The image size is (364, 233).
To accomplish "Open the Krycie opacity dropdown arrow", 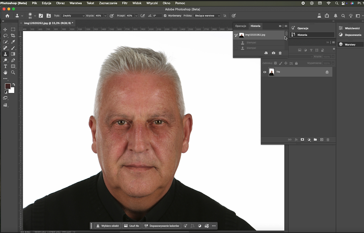I will pos(105,16).
